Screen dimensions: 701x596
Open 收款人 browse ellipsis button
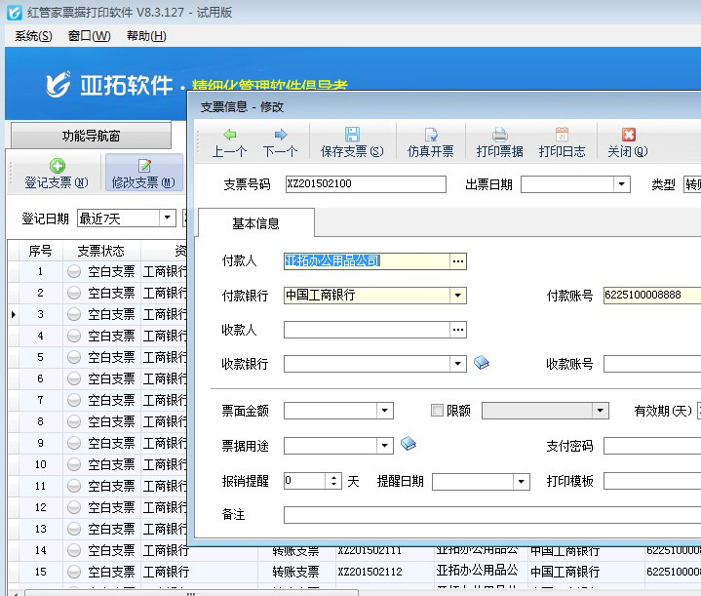click(x=458, y=330)
